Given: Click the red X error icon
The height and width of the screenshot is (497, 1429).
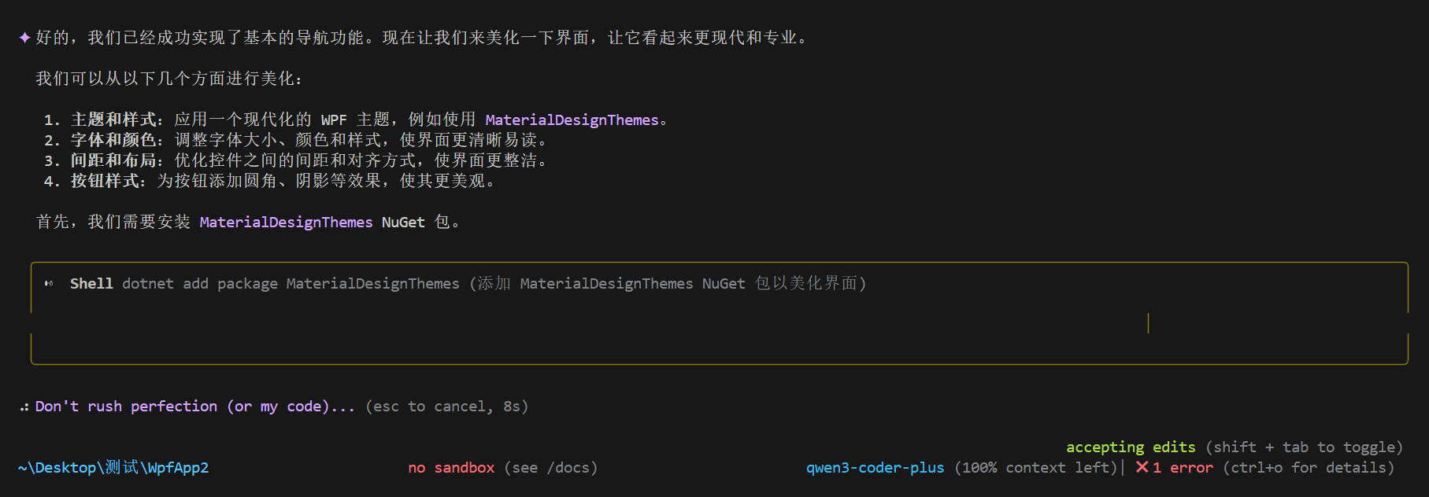Looking at the screenshot, I should (1142, 467).
